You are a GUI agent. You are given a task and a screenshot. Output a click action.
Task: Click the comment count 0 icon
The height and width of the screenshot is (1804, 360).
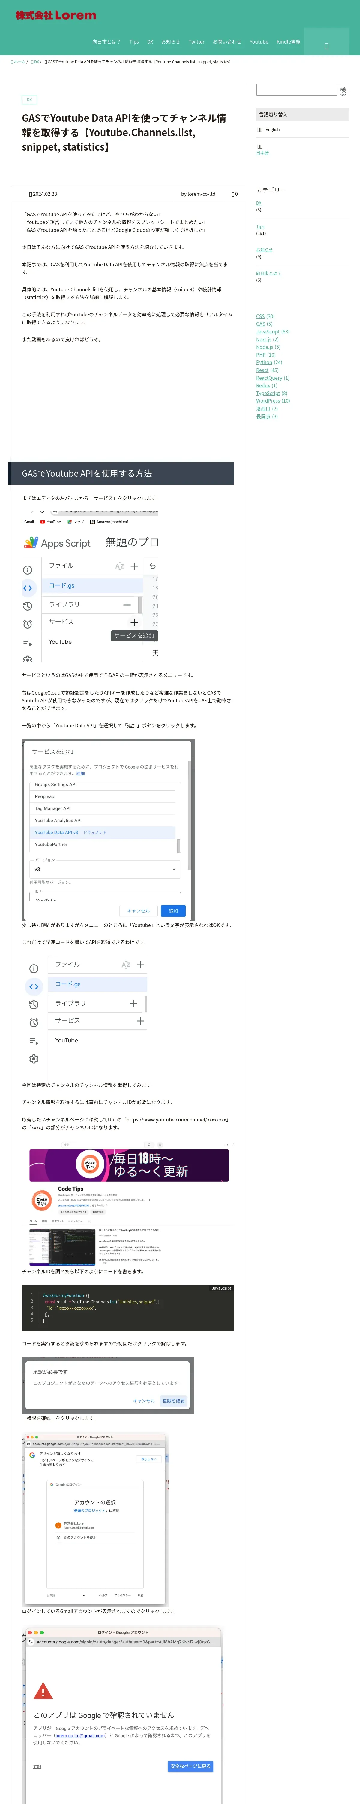pos(234,194)
